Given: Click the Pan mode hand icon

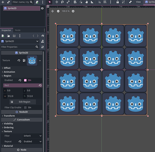Looking at the screenshot, I should (86, 2).
